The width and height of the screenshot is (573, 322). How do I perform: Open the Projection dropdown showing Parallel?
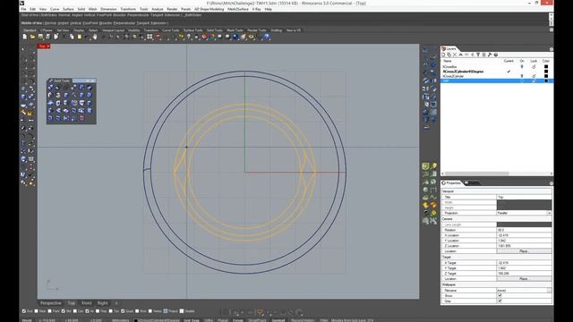tap(549, 213)
